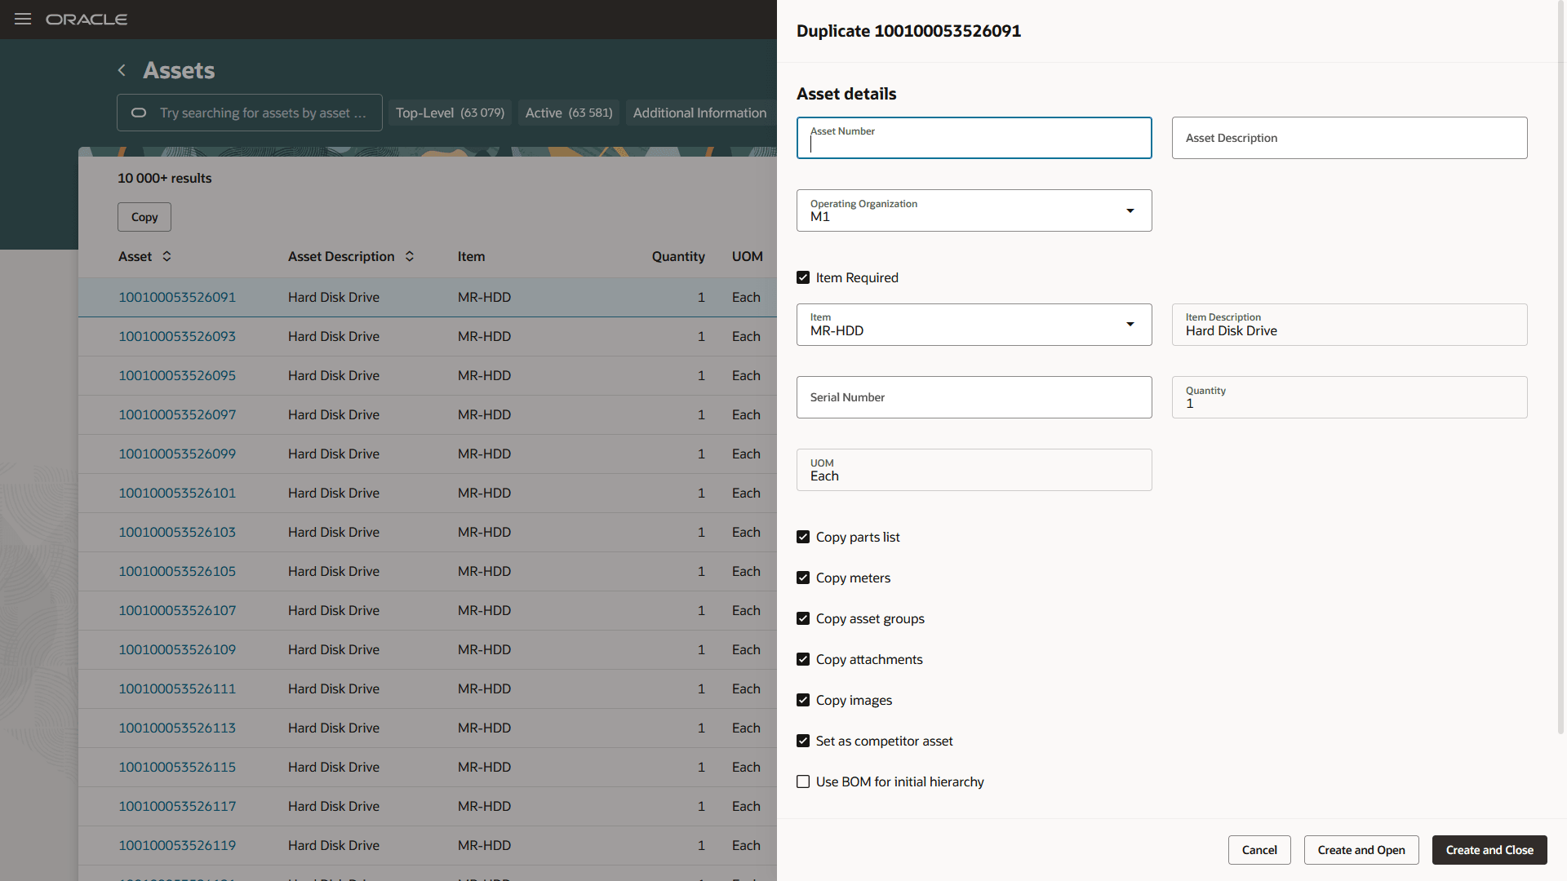Open asset link 100100053526103
Image resolution: width=1567 pixels, height=881 pixels.
point(177,532)
